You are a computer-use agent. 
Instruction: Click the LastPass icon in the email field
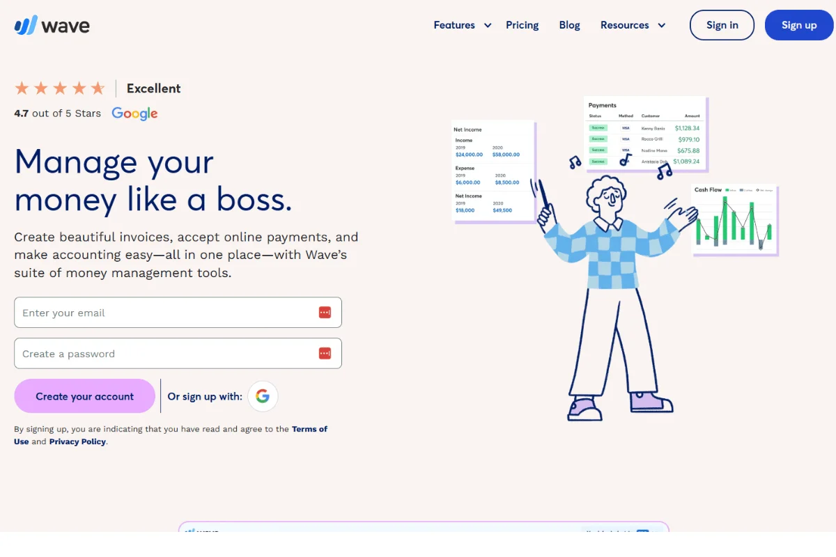[x=325, y=312]
